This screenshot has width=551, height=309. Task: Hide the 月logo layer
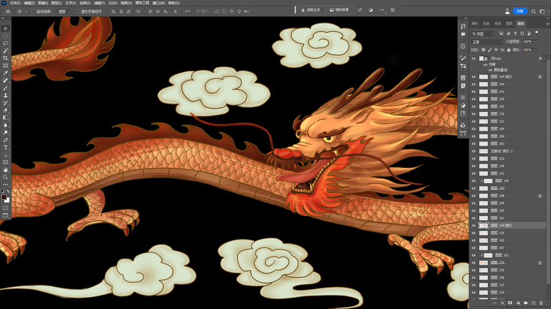473,59
